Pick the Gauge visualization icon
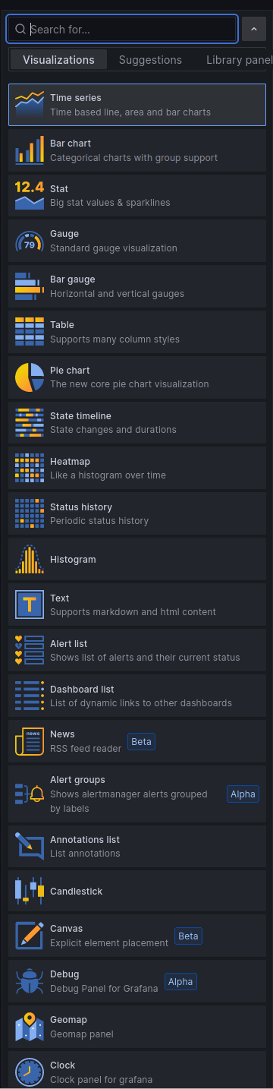The height and width of the screenshot is (1089, 273). click(x=30, y=241)
